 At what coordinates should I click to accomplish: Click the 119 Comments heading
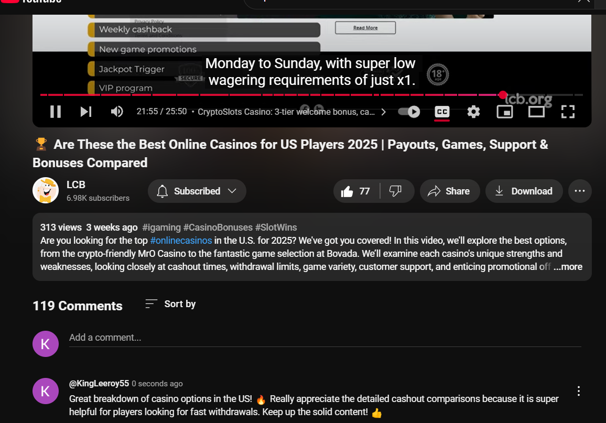[77, 306]
